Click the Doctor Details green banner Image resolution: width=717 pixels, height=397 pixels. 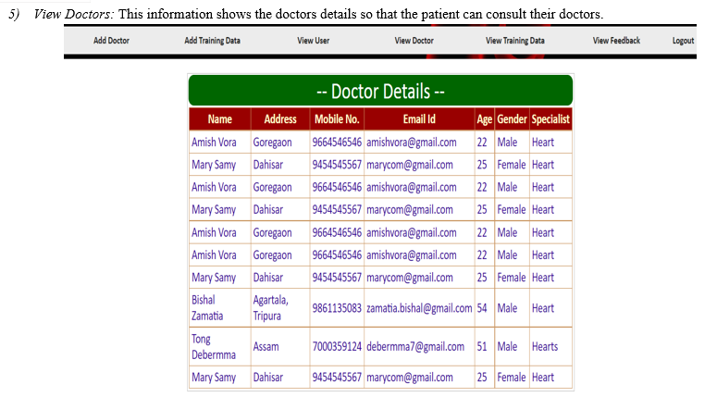tap(380, 91)
